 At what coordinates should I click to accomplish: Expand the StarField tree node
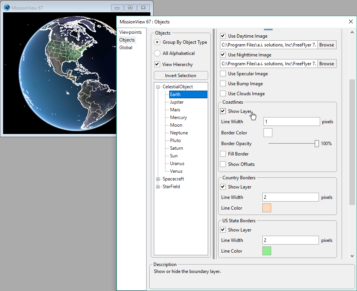[158, 187]
